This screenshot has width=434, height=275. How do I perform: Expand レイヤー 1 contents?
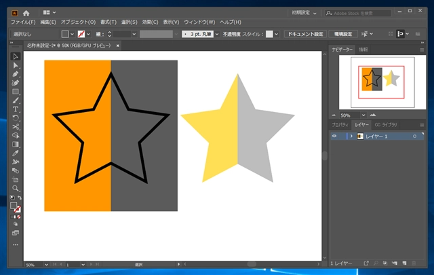point(351,136)
